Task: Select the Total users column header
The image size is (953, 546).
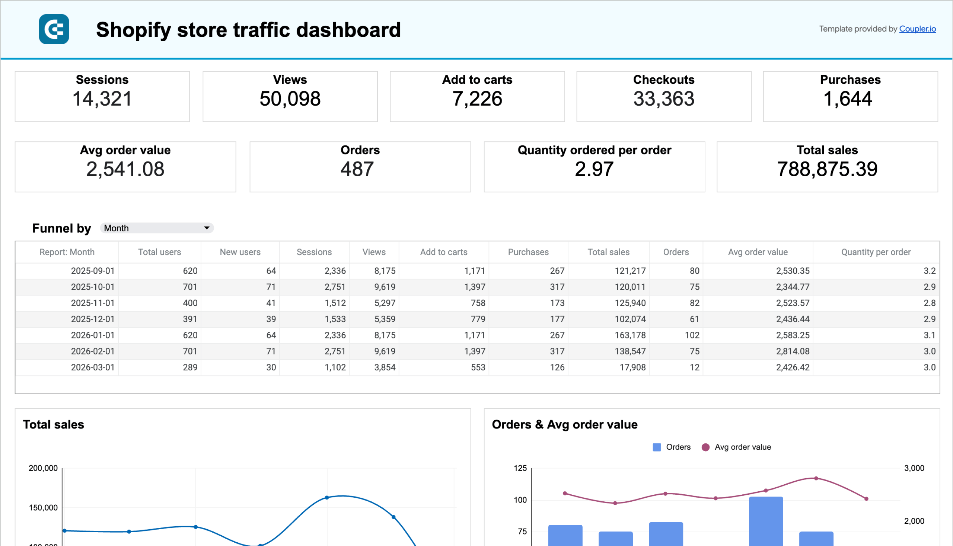Action: pyautogui.click(x=159, y=252)
